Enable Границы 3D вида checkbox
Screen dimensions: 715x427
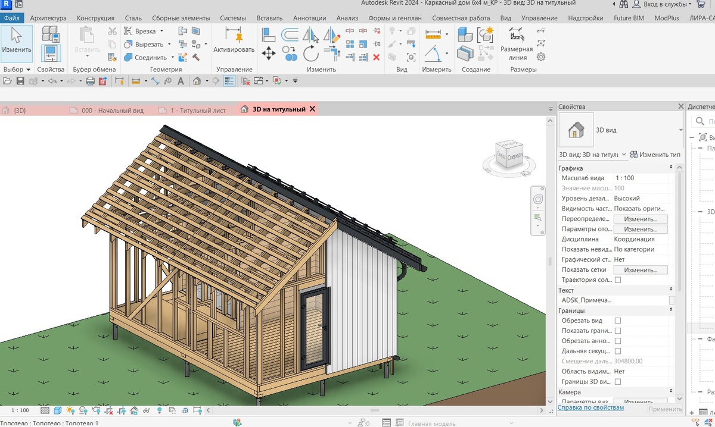[x=618, y=381]
